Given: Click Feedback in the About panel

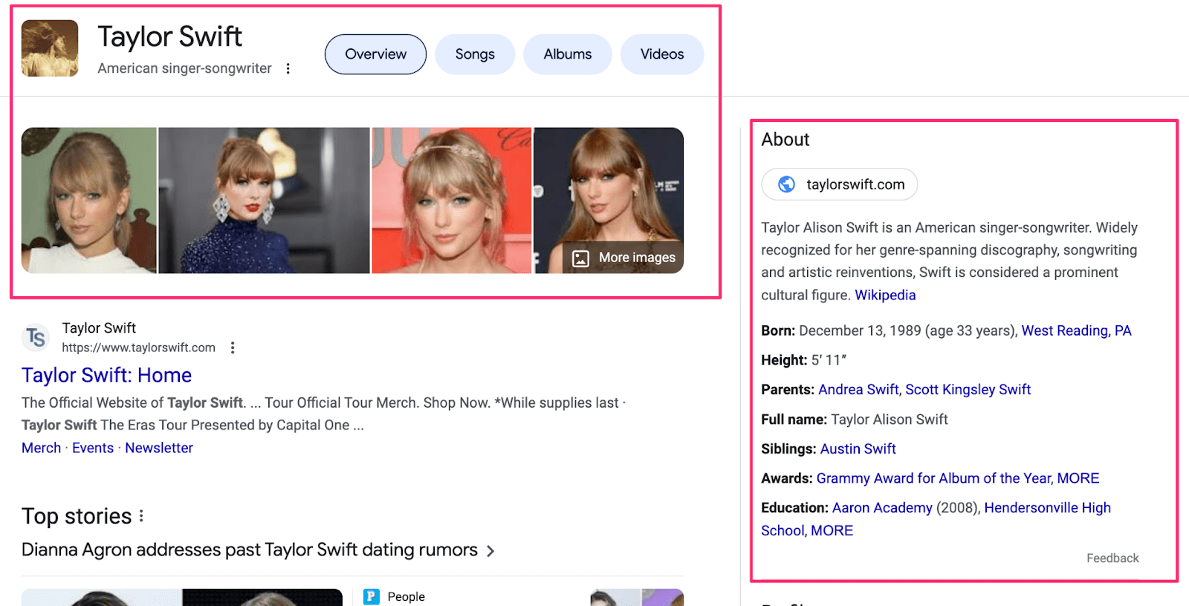Looking at the screenshot, I should 1112,558.
